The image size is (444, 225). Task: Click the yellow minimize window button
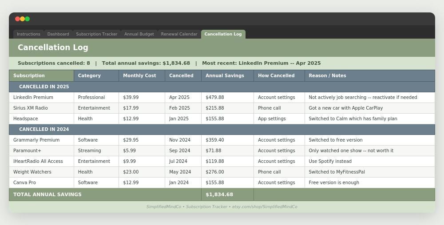[x=22, y=19]
